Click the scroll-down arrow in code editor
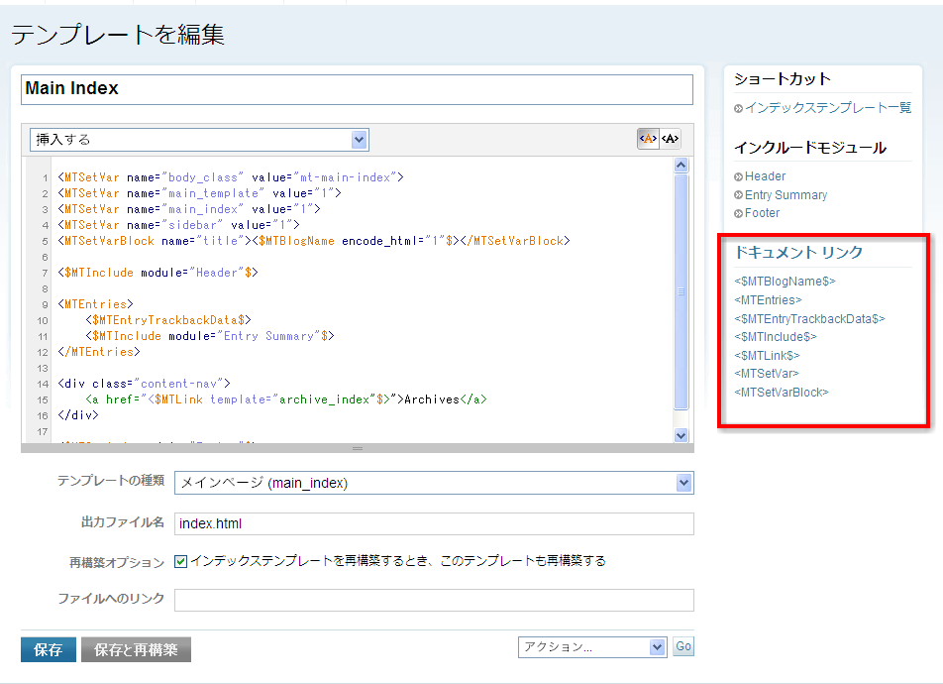 point(681,434)
